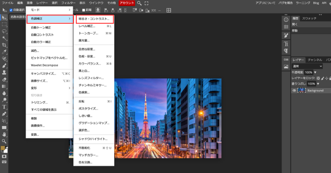Image resolution: width=331 pixels, height=173 pixels.
Task: Choose 明るさ・コントラスト from submenu
Action: coord(94,19)
